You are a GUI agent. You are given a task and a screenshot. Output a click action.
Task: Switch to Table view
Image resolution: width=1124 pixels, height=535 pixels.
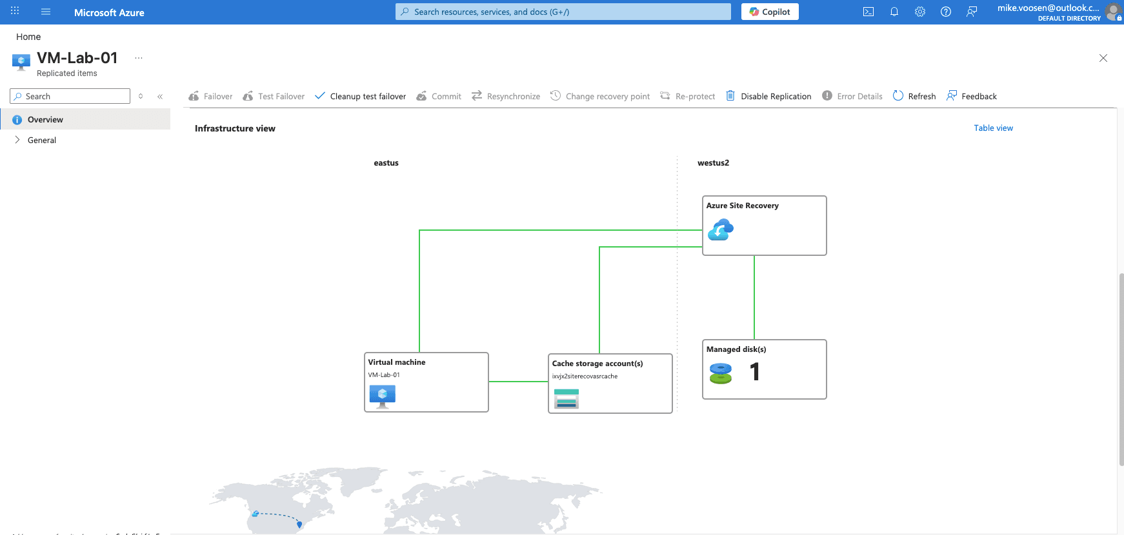coord(993,128)
